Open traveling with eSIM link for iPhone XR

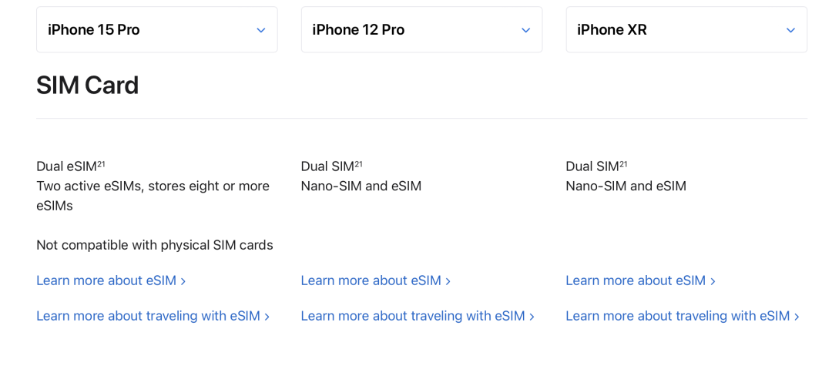pos(683,316)
